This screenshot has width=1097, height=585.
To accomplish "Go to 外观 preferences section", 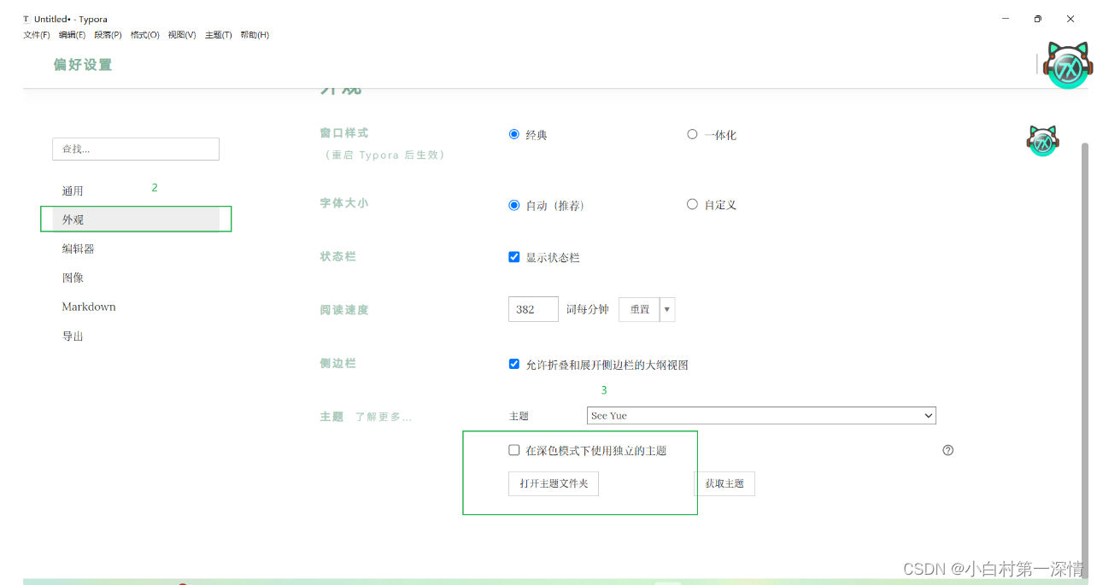I will click(136, 219).
